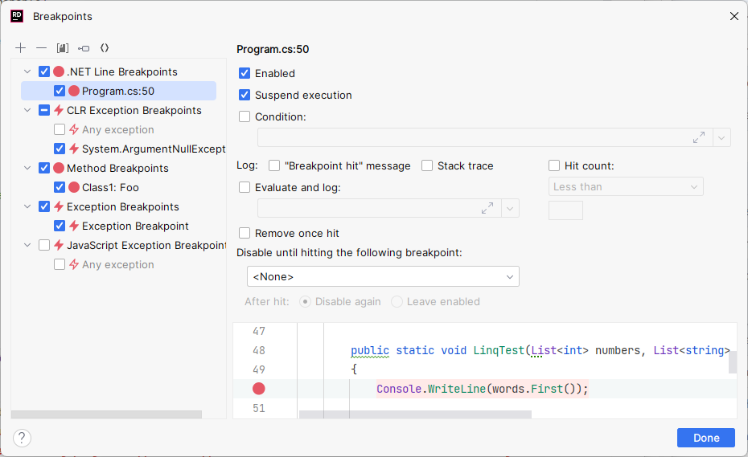Click red dot icon of Program.cs:50

pos(74,91)
